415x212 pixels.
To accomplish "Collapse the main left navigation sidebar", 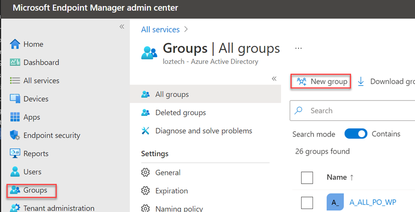I will coord(122,26).
